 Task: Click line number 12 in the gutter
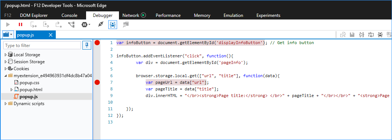pos(110,115)
